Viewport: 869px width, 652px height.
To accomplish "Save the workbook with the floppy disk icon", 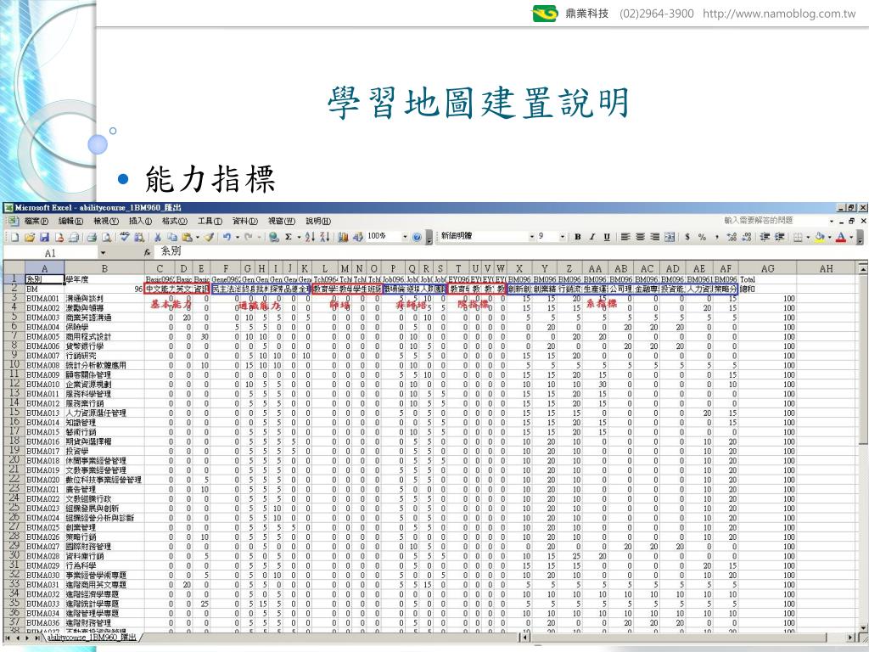I will click(x=44, y=238).
